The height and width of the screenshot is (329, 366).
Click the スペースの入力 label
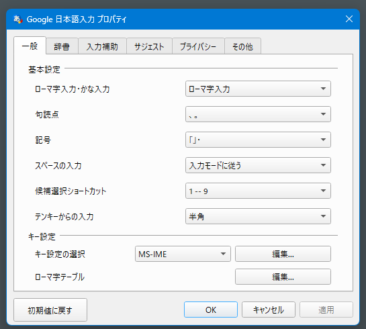tap(58, 165)
